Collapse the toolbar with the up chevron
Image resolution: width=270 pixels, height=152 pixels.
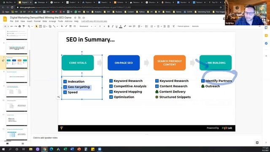point(259,26)
